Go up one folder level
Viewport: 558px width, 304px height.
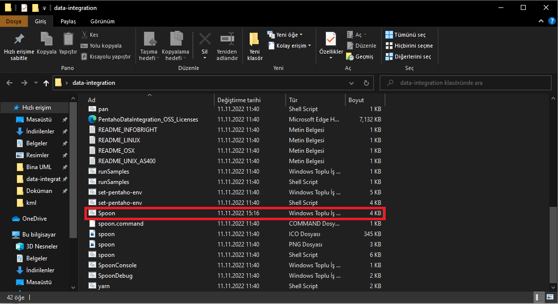tap(46, 83)
